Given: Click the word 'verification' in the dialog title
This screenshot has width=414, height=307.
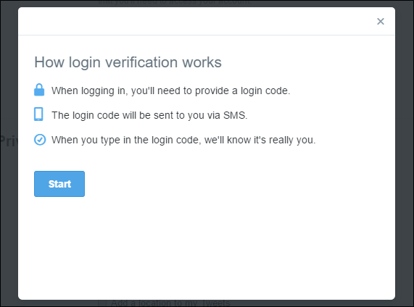Looking at the screenshot, I should pyautogui.click(x=141, y=62).
